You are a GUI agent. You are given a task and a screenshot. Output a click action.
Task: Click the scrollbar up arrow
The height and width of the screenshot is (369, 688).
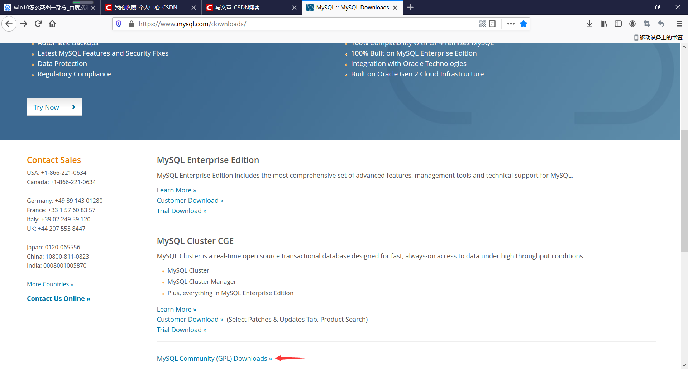click(684, 47)
